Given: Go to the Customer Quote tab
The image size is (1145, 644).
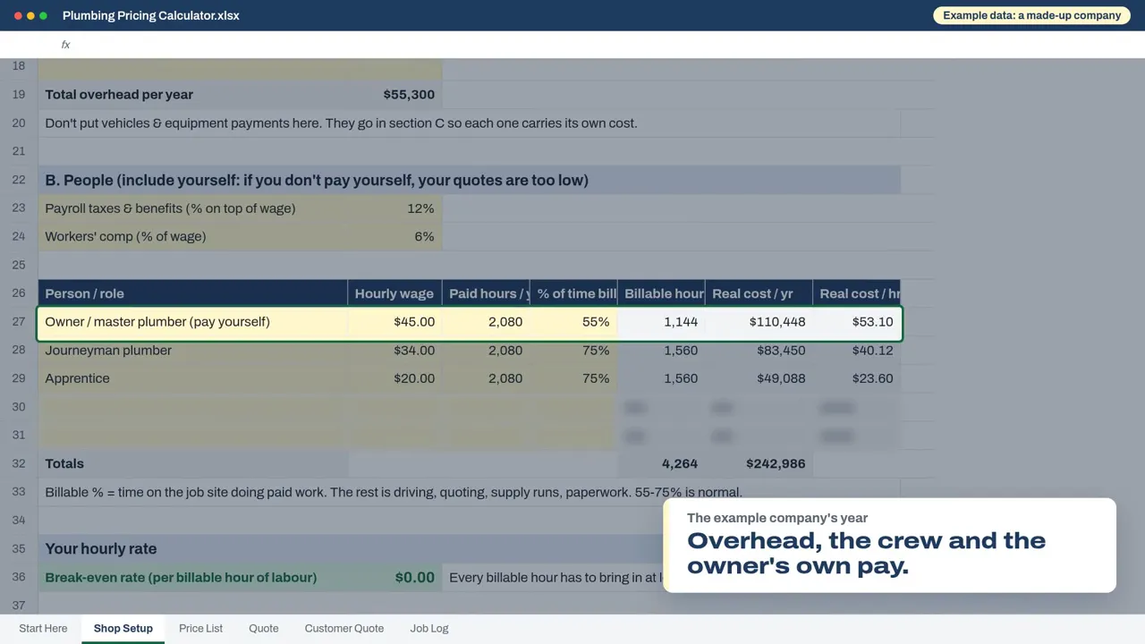Looking at the screenshot, I should pos(344,629).
